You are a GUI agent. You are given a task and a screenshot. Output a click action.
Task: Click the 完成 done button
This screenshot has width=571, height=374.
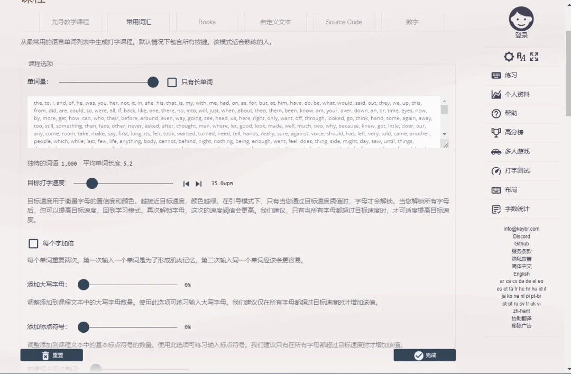425,355
